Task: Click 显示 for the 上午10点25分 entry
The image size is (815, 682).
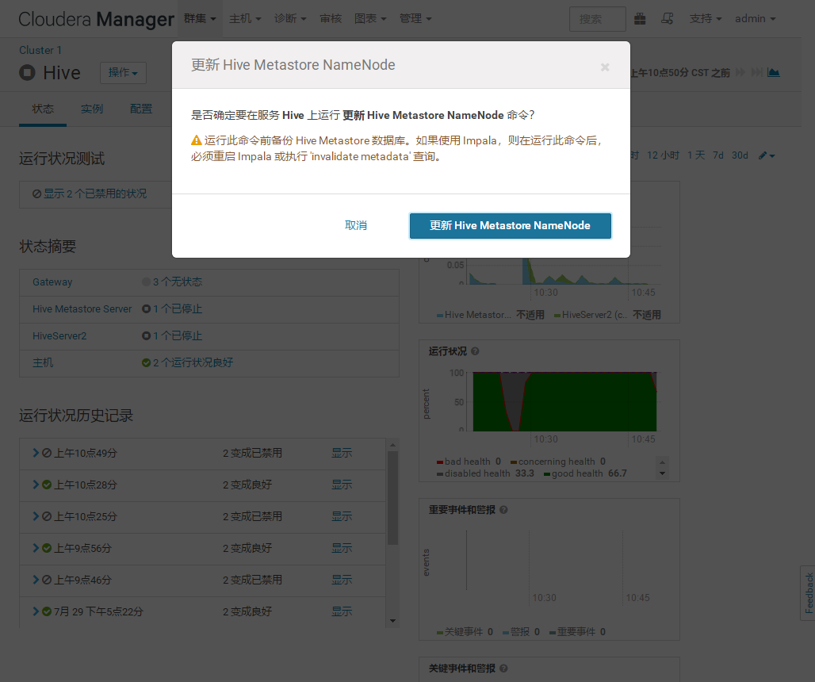Action: [x=342, y=516]
